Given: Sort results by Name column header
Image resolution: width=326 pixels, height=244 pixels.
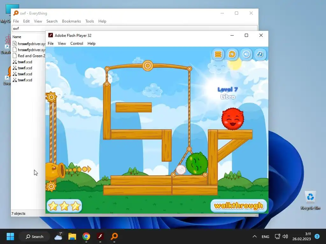Looking at the screenshot, I should [17, 37].
